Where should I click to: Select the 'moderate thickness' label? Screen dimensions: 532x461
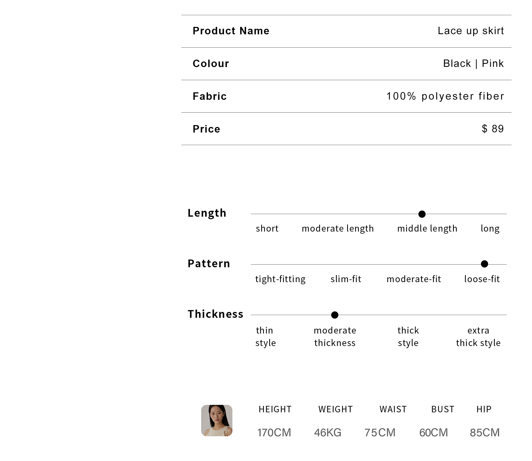coord(335,336)
